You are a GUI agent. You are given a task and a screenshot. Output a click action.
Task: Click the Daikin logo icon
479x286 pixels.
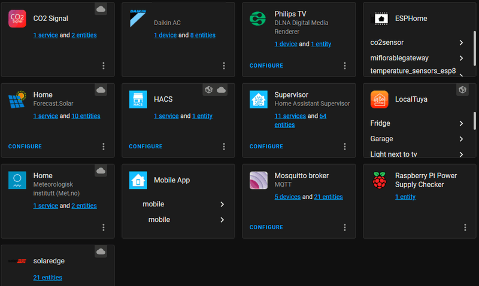click(x=138, y=19)
